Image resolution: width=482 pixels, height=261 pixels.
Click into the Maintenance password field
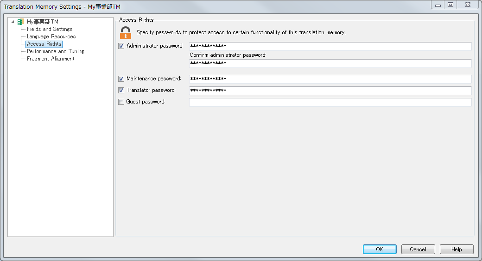pos(330,79)
